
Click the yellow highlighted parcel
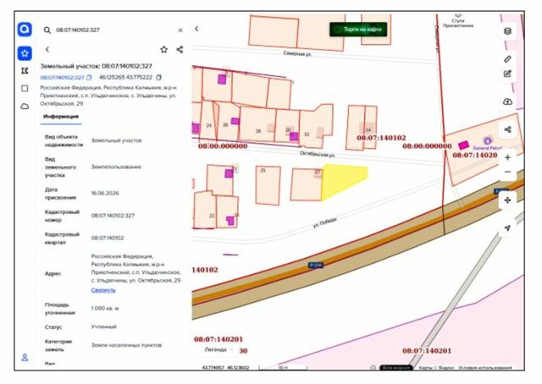pyautogui.click(x=340, y=179)
